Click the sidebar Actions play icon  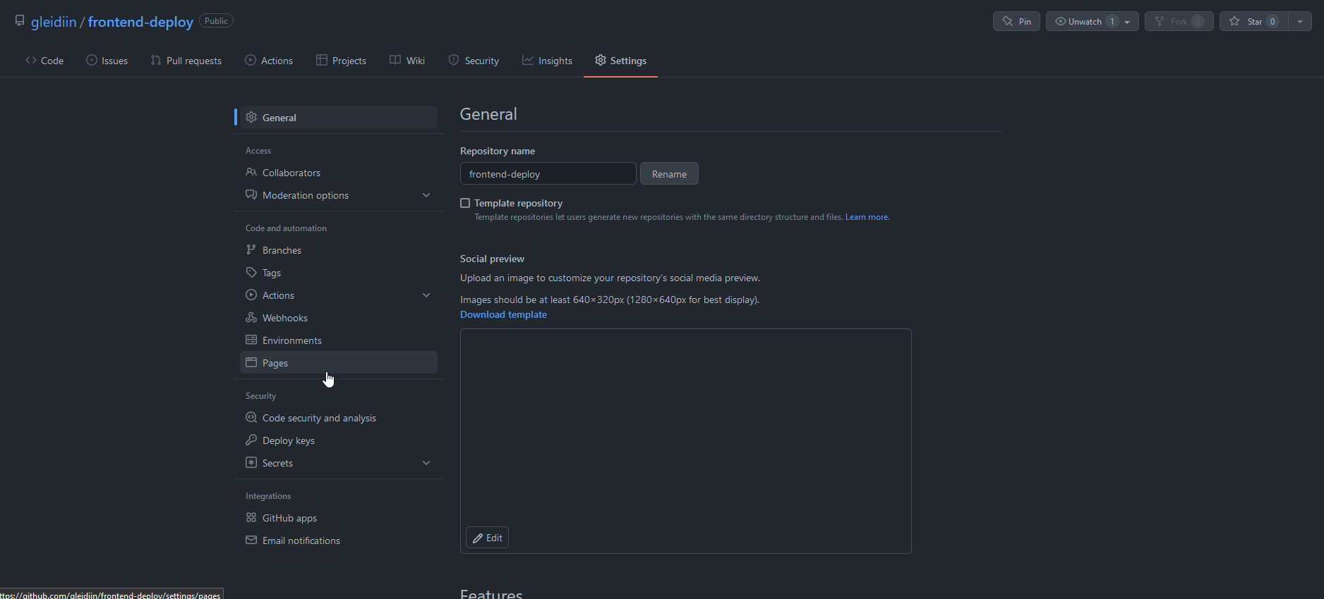coord(251,295)
